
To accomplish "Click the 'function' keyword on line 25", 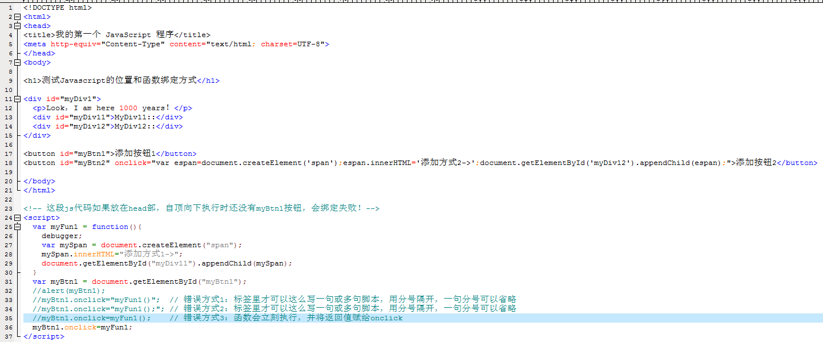I will [x=110, y=227].
